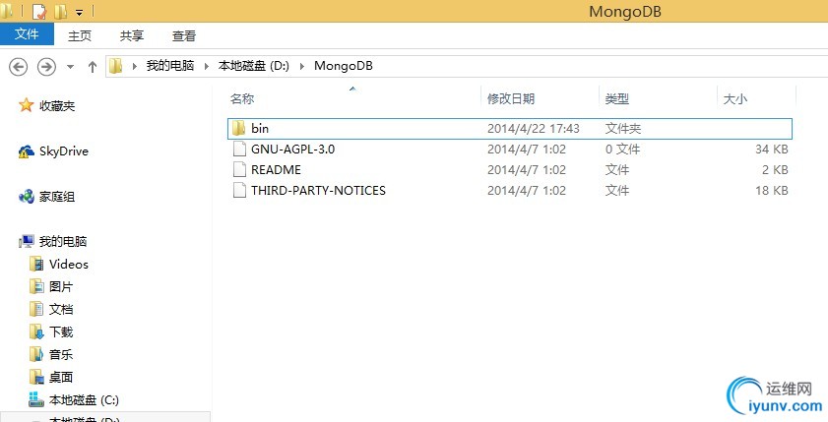
Task: Open 音乐 in the navigation pane
Action: (x=61, y=354)
